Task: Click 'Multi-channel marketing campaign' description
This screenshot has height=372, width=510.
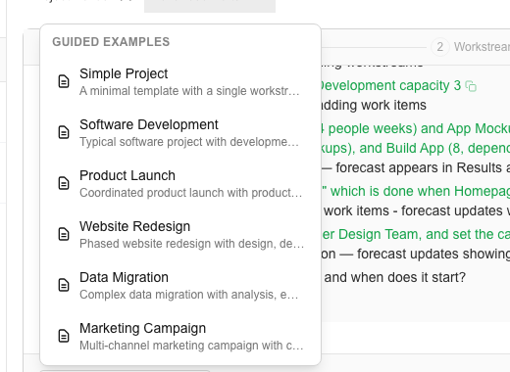Action: (x=191, y=346)
